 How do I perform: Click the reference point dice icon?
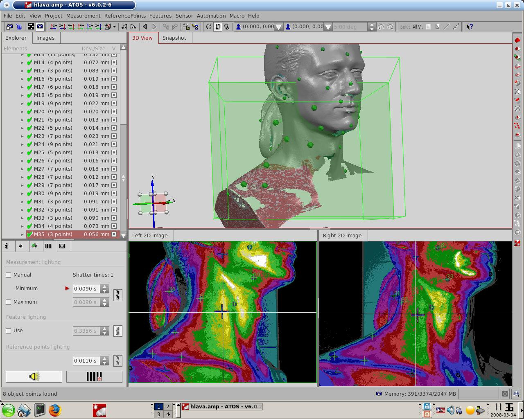pos(31,27)
